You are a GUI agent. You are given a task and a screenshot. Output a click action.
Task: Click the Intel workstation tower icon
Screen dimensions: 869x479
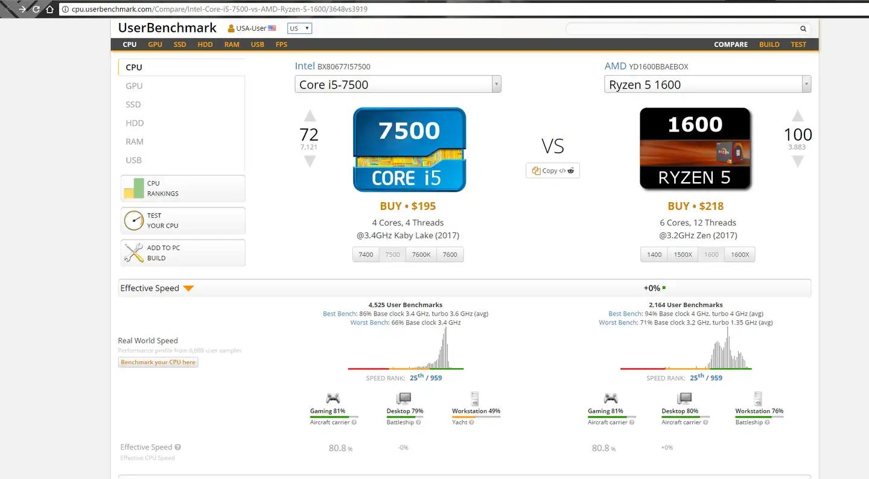pyautogui.click(x=475, y=398)
